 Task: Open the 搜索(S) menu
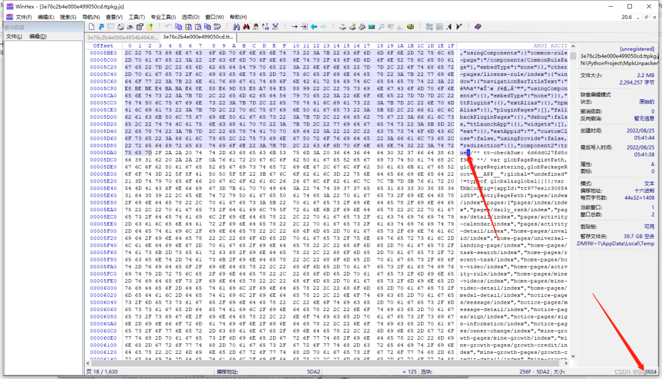[x=68, y=17]
